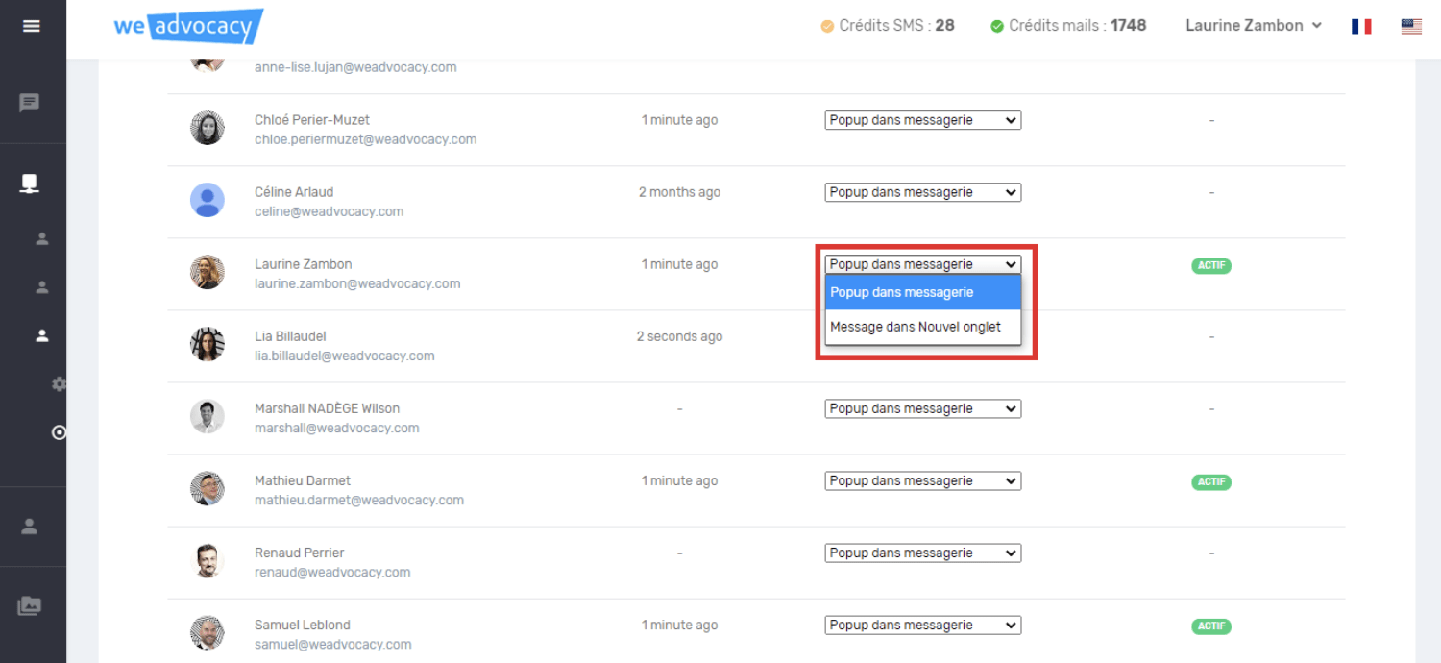The height and width of the screenshot is (663, 1441).
Task: Open Laurine Zambon account menu in header
Action: coord(1254,26)
